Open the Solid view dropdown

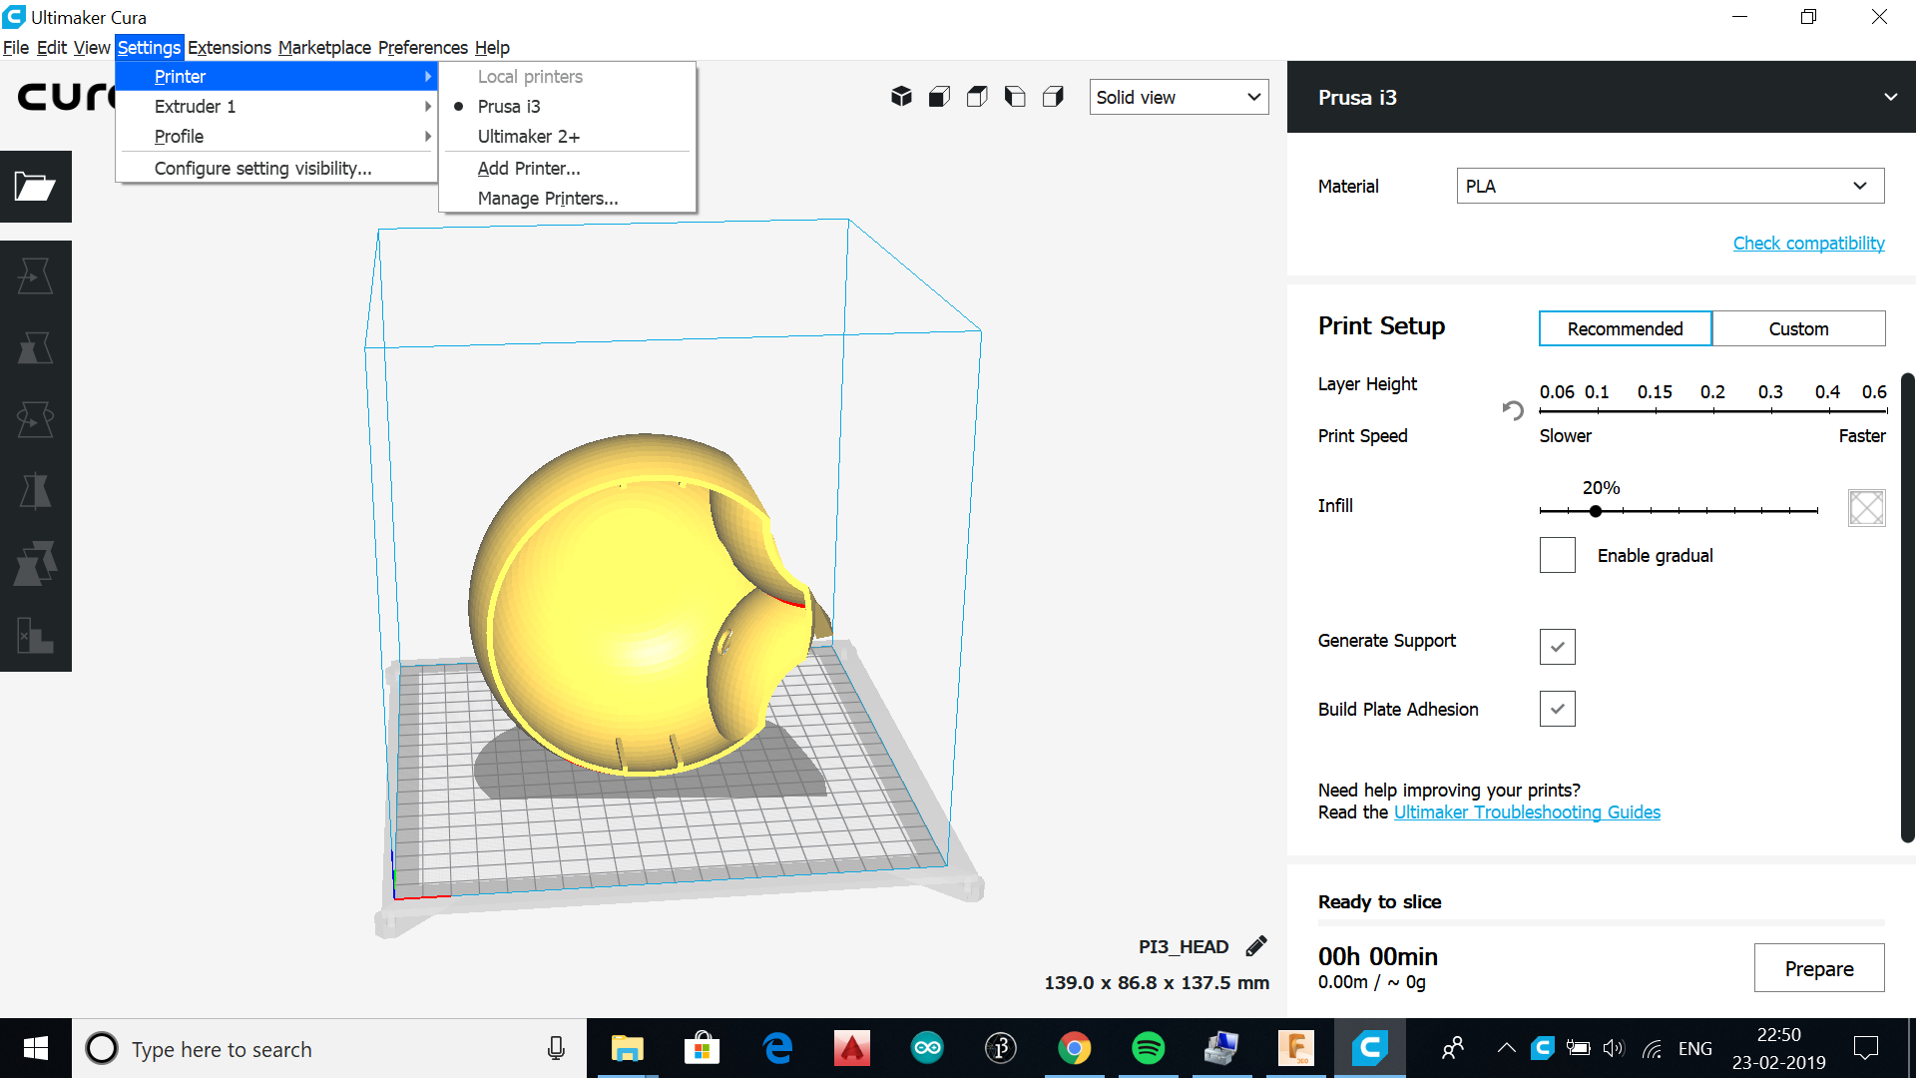coord(1179,97)
